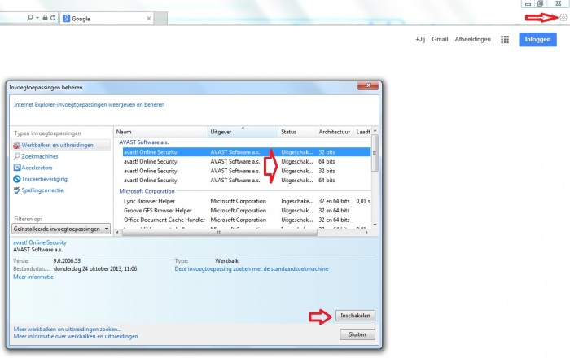Switch to the Google tab
570x358 pixels.
(106, 19)
